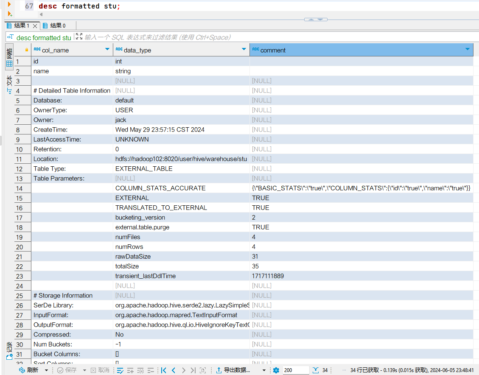Open the dropdown arrow next to 保存
Image resolution: width=479 pixels, height=375 pixels.
coord(84,370)
